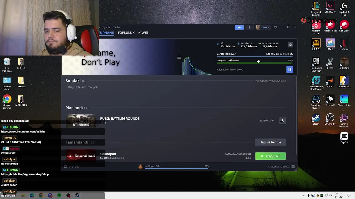Click the network activity graph

coord(197,66)
